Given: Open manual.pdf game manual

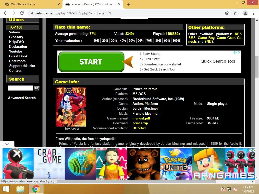Looking at the screenshot, I should (141, 118).
